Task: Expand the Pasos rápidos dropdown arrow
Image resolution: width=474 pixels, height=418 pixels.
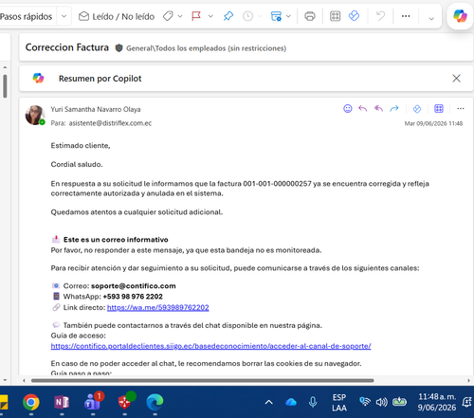Action: tap(64, 16)
